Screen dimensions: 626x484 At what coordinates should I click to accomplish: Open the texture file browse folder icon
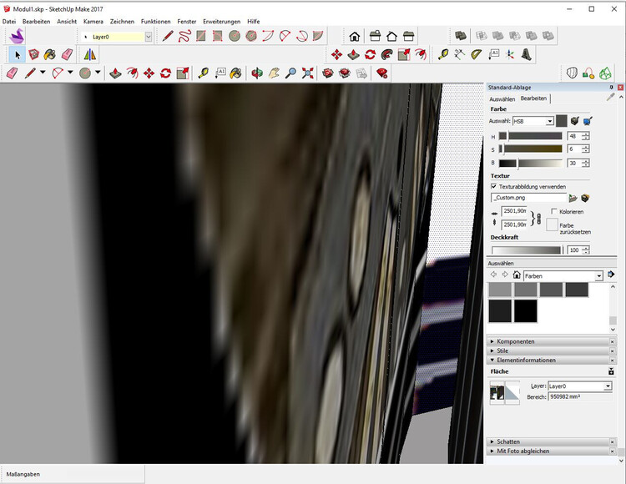point(573,198)
